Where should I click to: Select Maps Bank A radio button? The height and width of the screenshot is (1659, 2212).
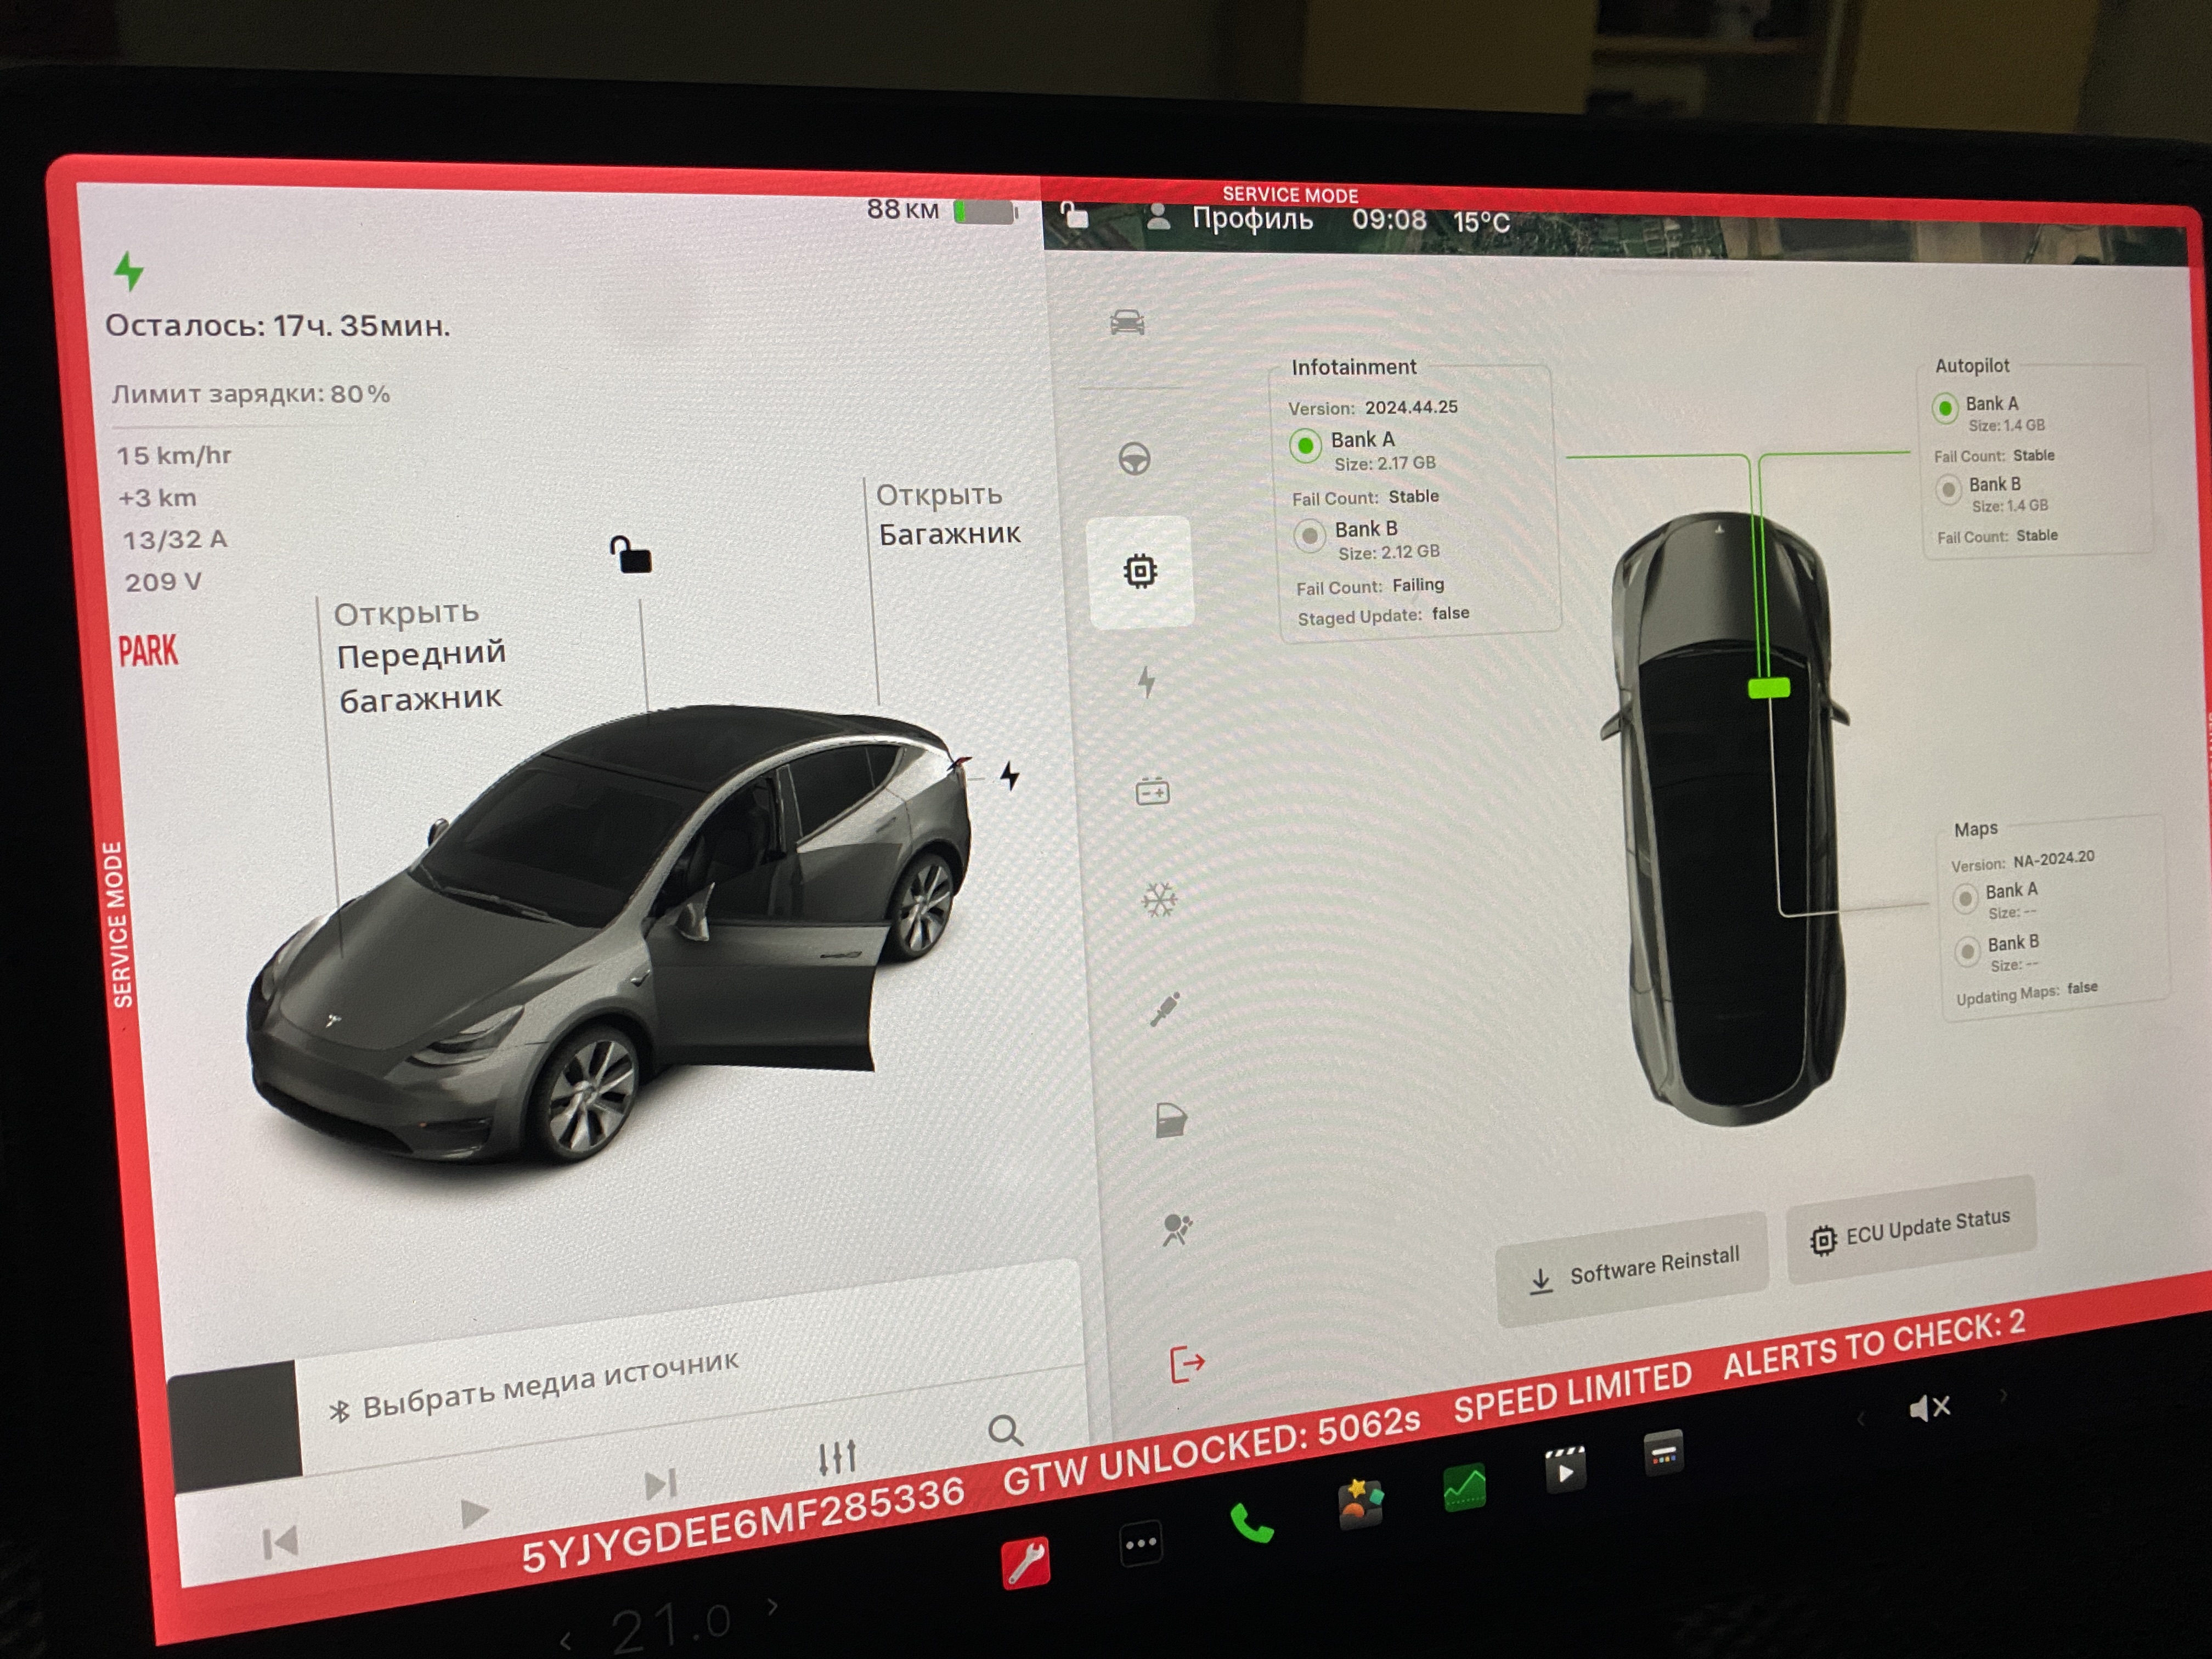click(x=1965, y=898)
